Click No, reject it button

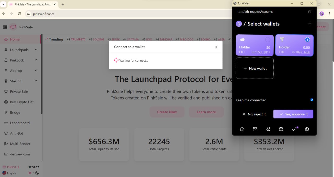click(254, 114)
